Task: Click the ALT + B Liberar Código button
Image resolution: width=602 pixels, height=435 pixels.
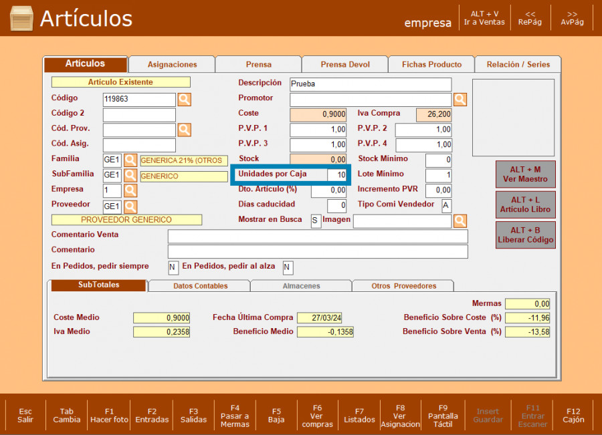Action: (526, 235)
